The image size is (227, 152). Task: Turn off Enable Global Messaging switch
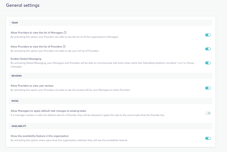208,63
